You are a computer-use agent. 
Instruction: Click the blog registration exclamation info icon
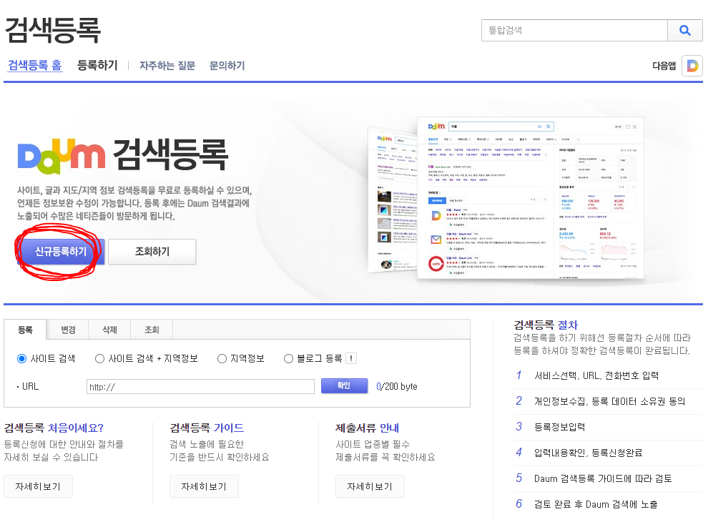(351, 358)
